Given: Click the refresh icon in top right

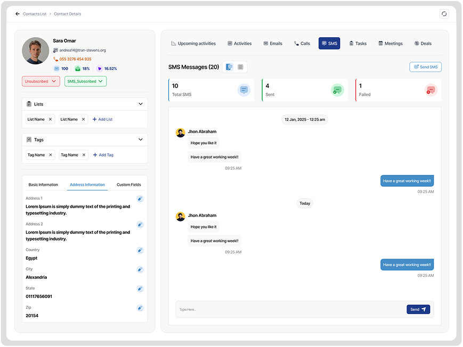Looking at the screenshot, I should [444, 14].
